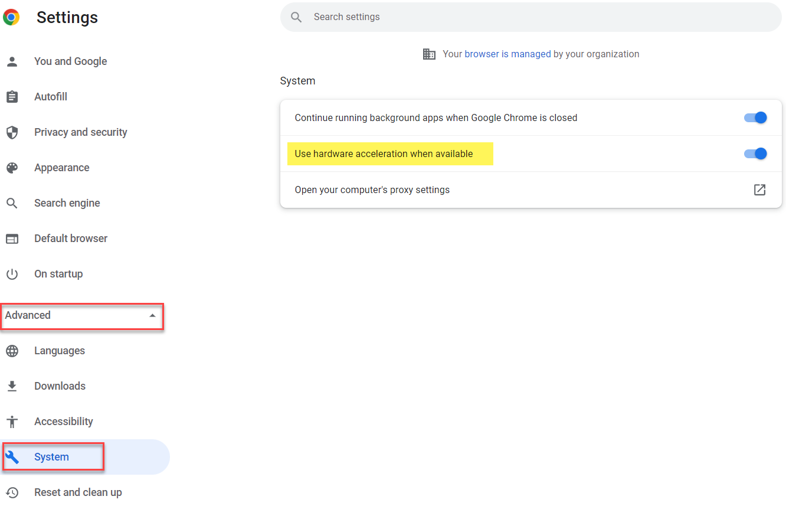Open proxy settings external link icon
The height and width of the screenshot is (506, 786).
tap(759, 190)
